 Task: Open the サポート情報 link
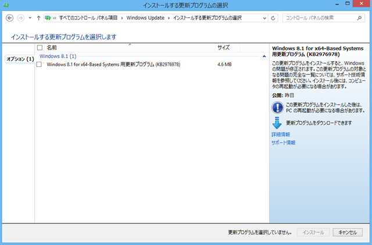283,143
